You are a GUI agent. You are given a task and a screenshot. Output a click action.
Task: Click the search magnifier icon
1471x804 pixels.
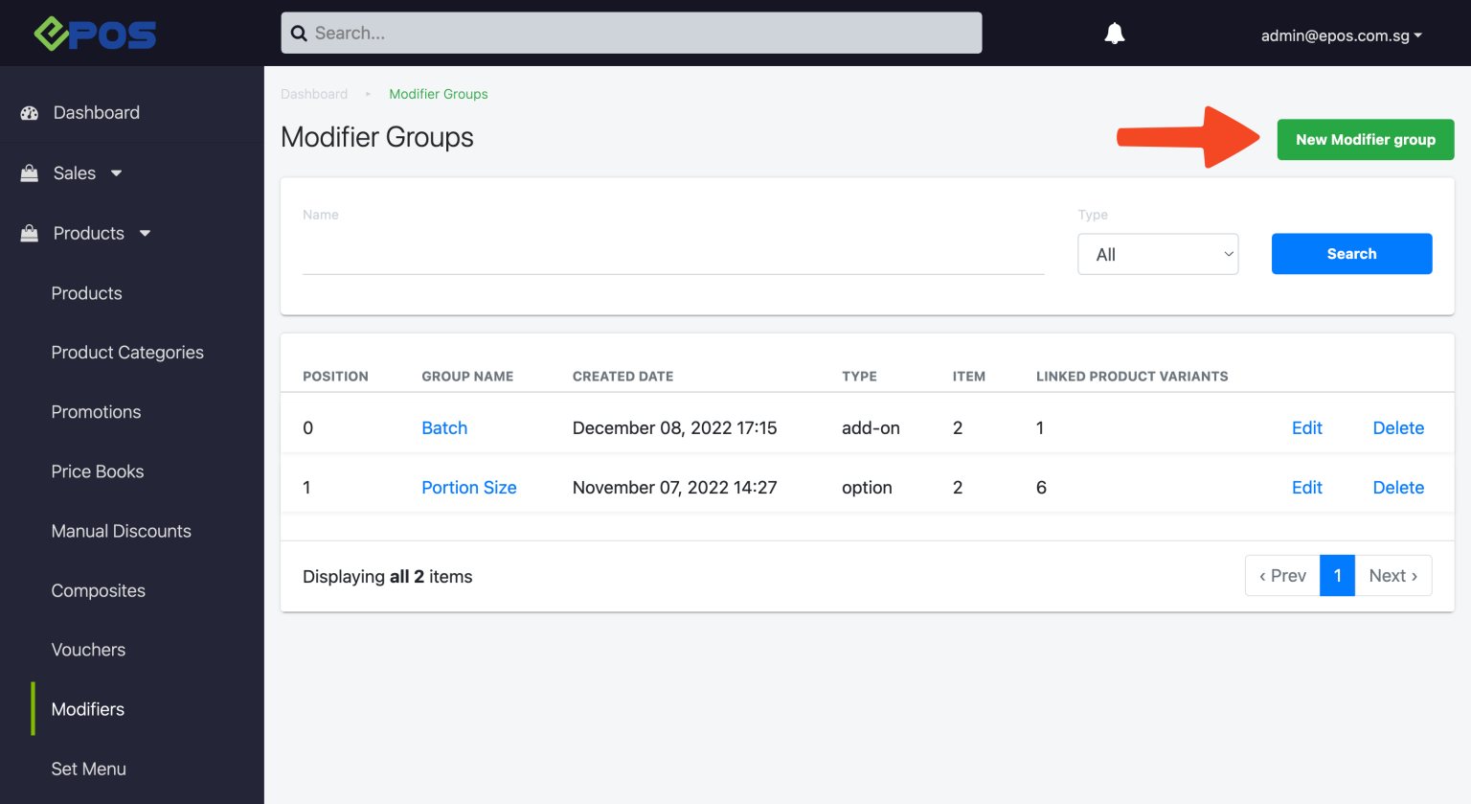[299, 34]
